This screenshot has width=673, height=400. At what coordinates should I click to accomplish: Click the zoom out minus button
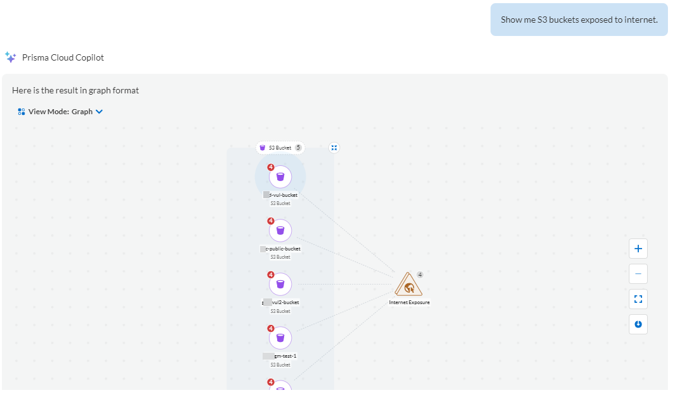click(638, 274)
